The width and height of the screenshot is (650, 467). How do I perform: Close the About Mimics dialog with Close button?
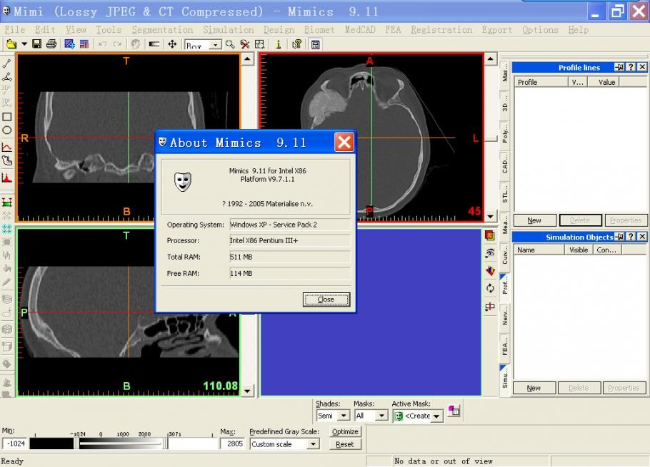[326, 299]
